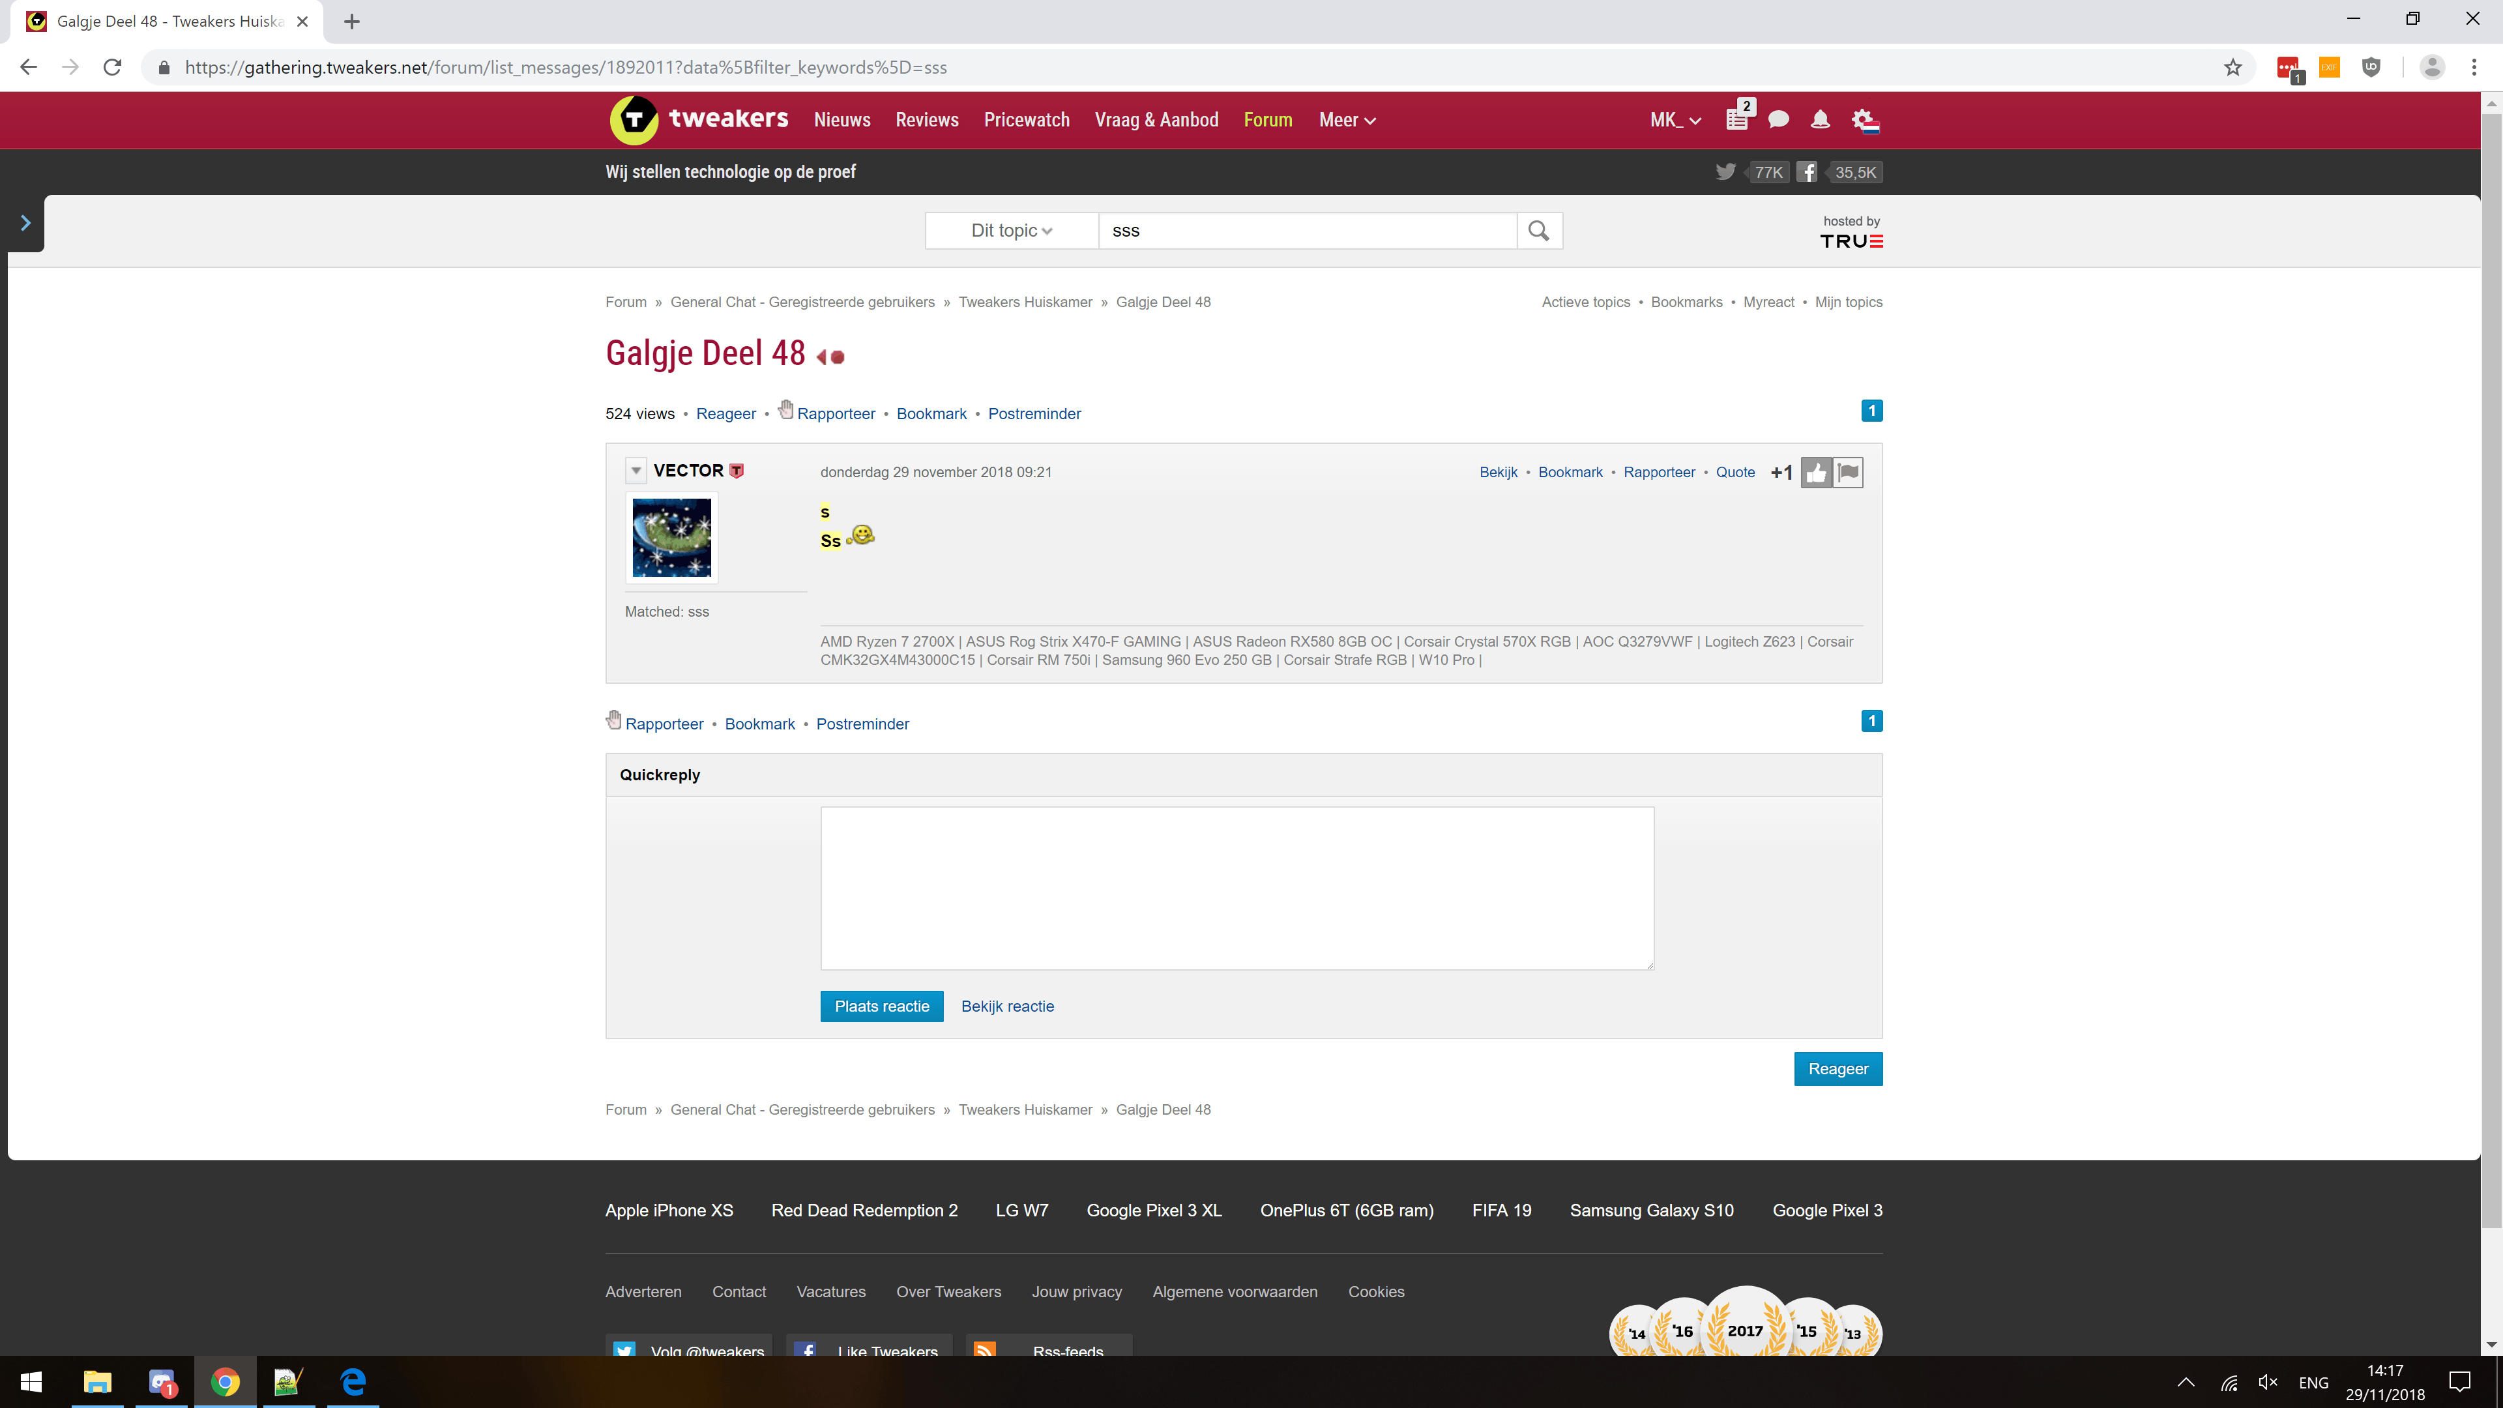Click inside the Quickreply text area
2503x1408 pixels.
click(x=1236, y=887)
